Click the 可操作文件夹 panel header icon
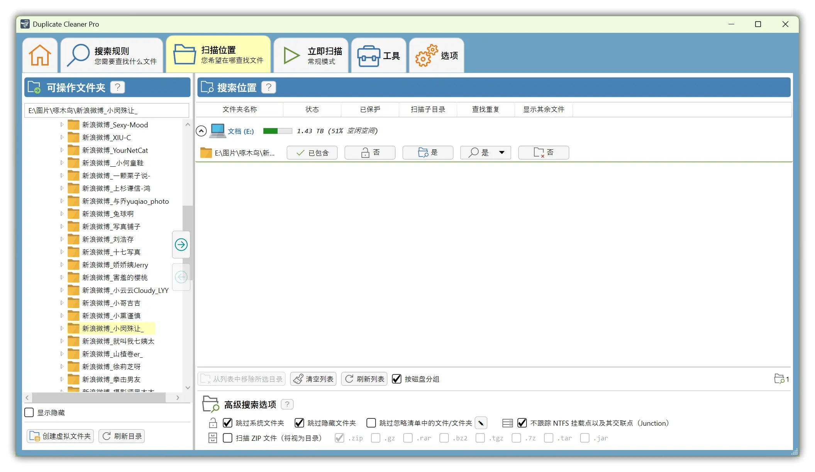The image size is (815, 472). (34, 87)
